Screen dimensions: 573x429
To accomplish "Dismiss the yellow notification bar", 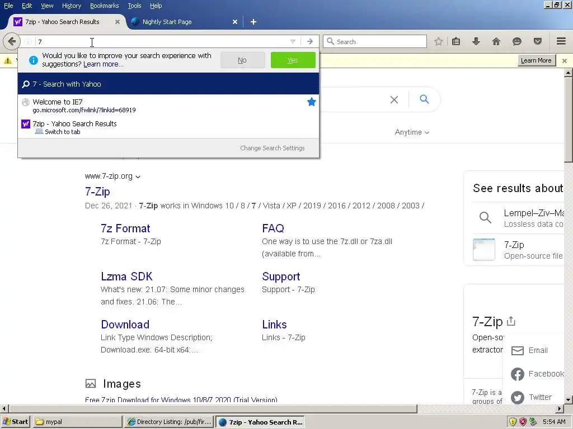I will pyautogui.click(x=564, y=61).
